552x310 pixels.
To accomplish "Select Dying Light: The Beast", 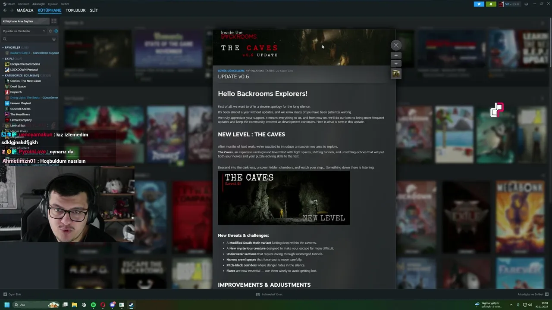I will 31,98.
